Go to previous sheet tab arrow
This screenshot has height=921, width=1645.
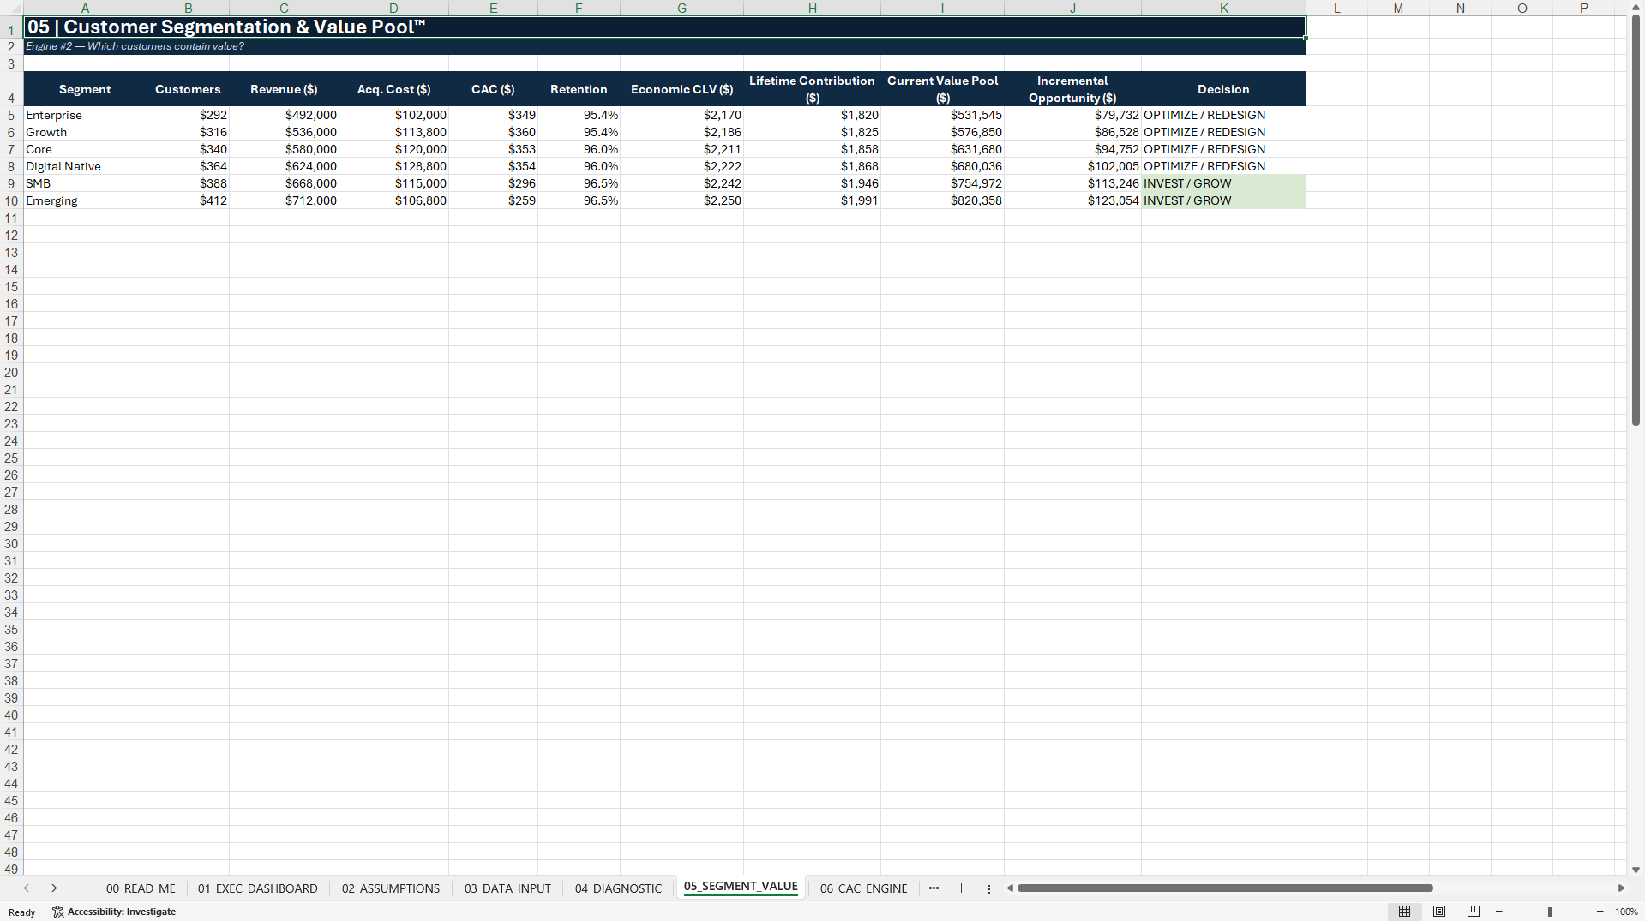(27, 888)
